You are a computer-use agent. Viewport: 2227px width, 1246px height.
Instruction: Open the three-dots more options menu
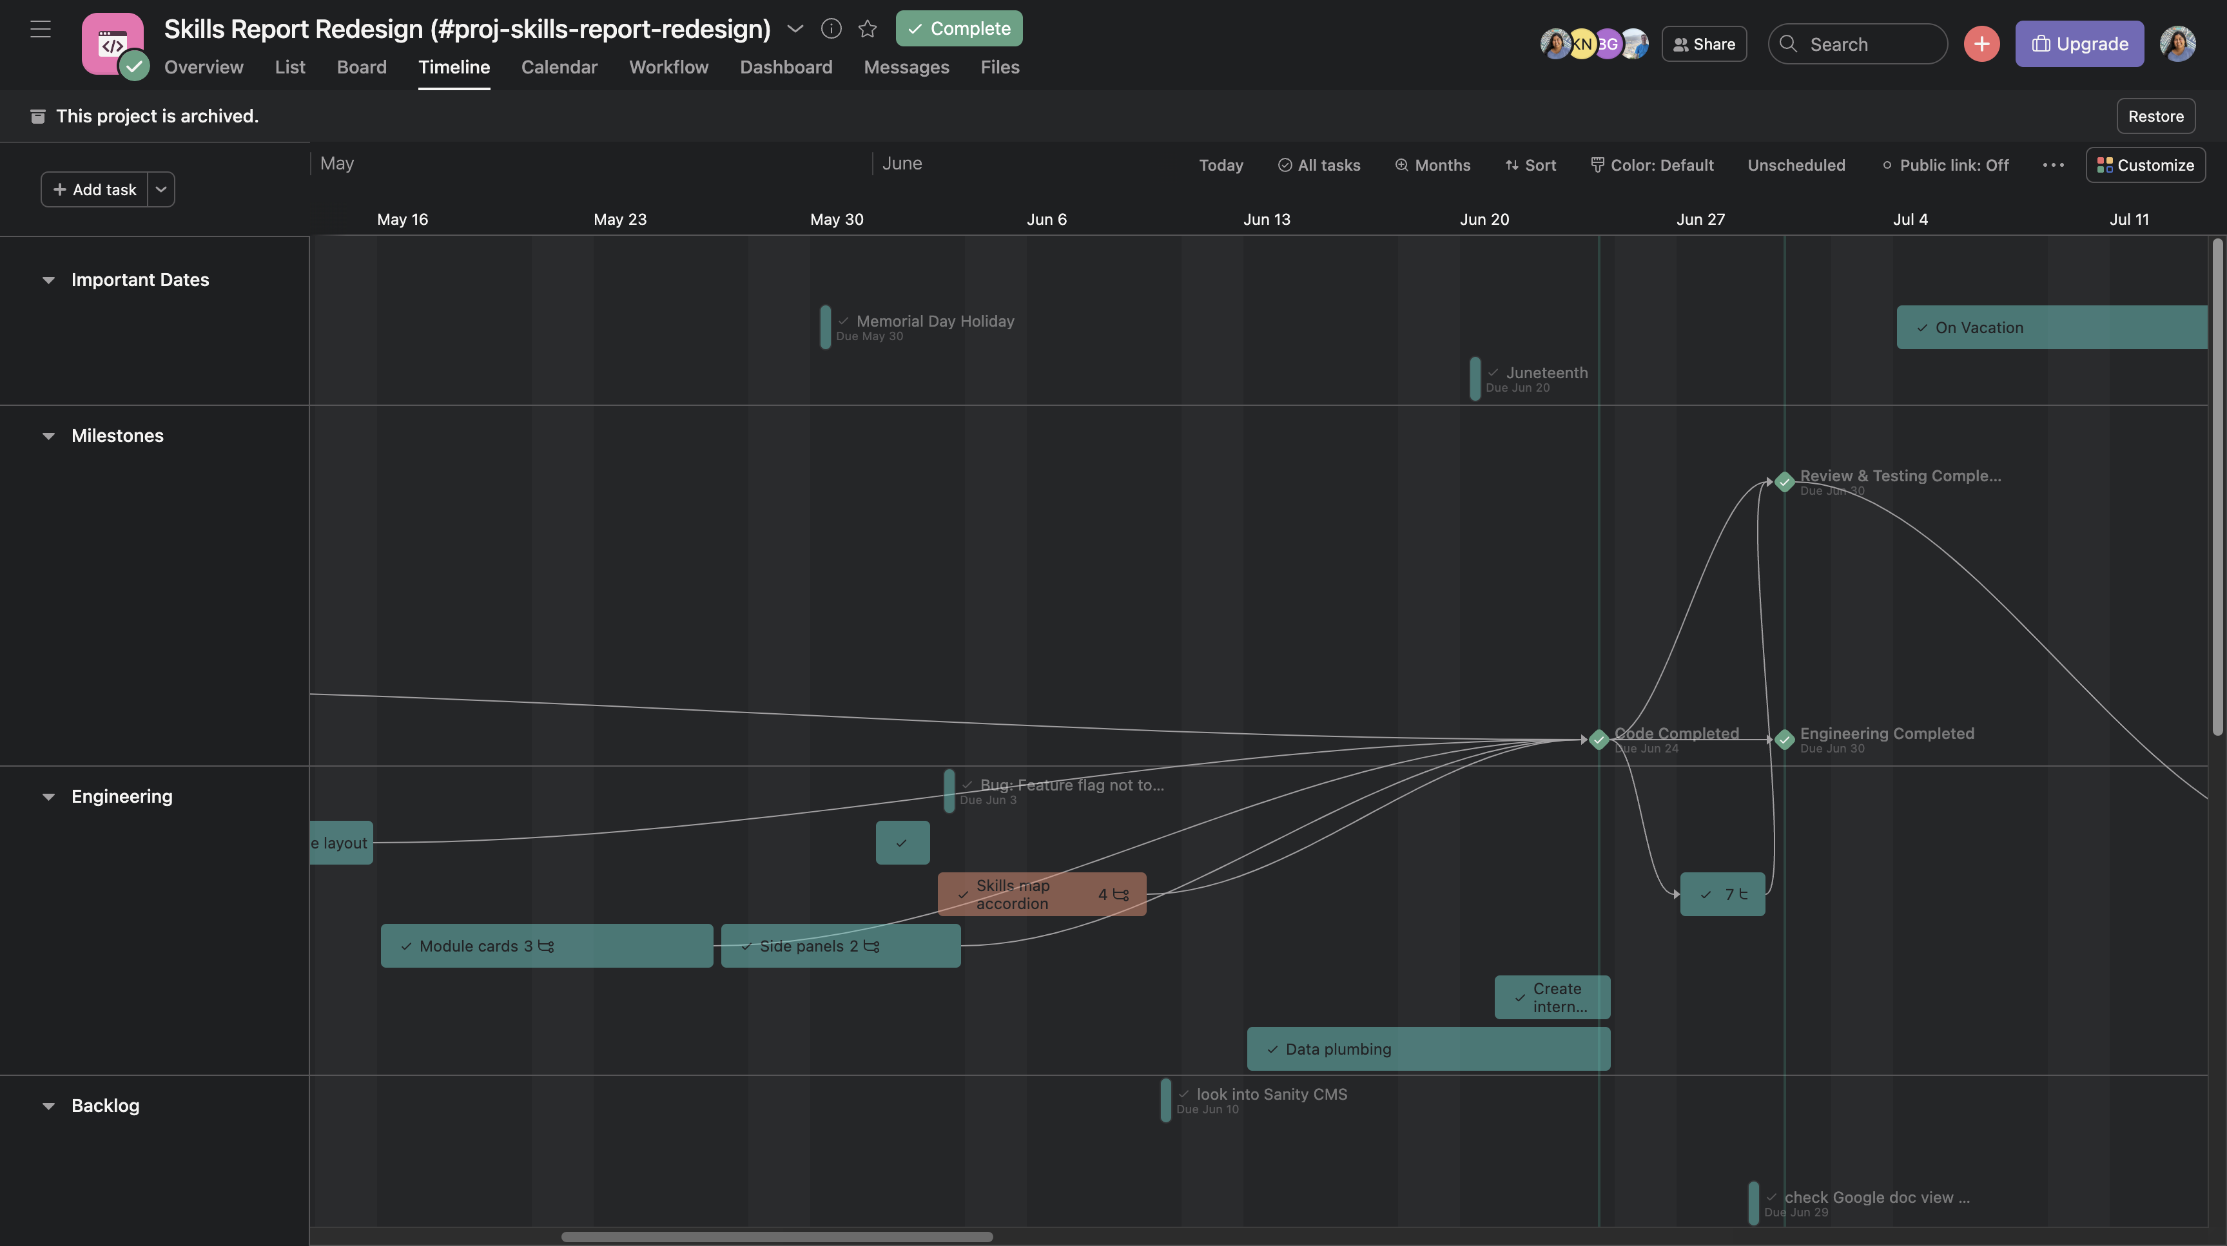tap(2053, 165)
